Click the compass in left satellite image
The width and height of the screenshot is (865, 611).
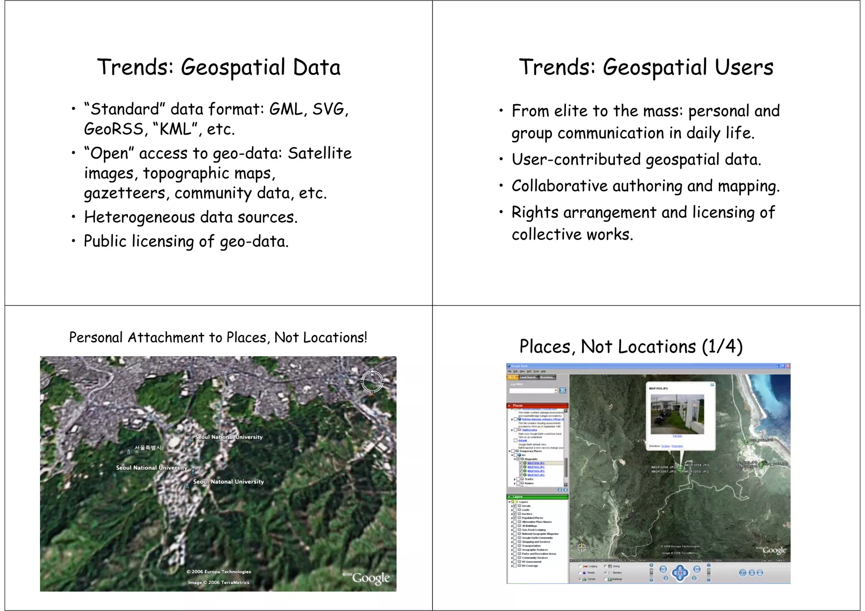(372, 381)
